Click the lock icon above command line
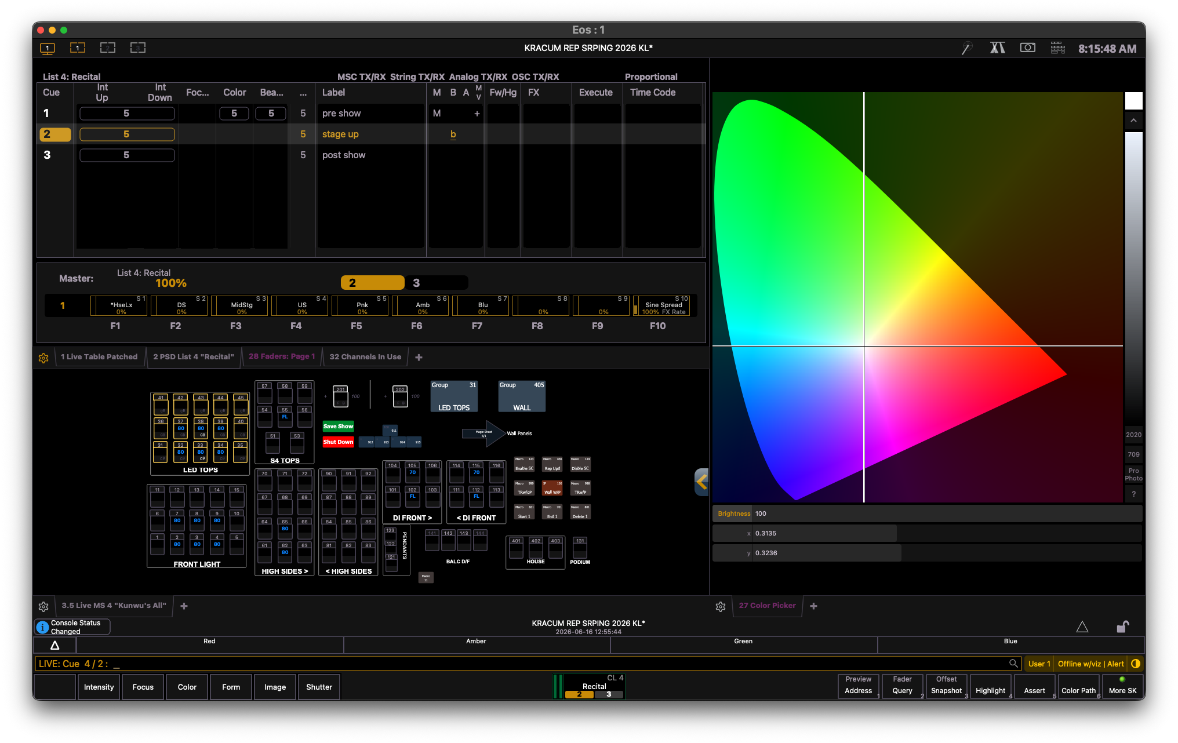Image resolution: width=1178 pixels, height=743 pixels. coord(1123,627)
